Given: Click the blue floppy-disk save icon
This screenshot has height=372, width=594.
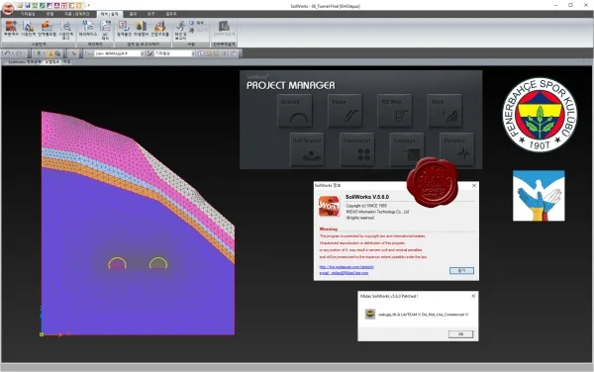Looking at the screenshot, I should coord(28,6).
